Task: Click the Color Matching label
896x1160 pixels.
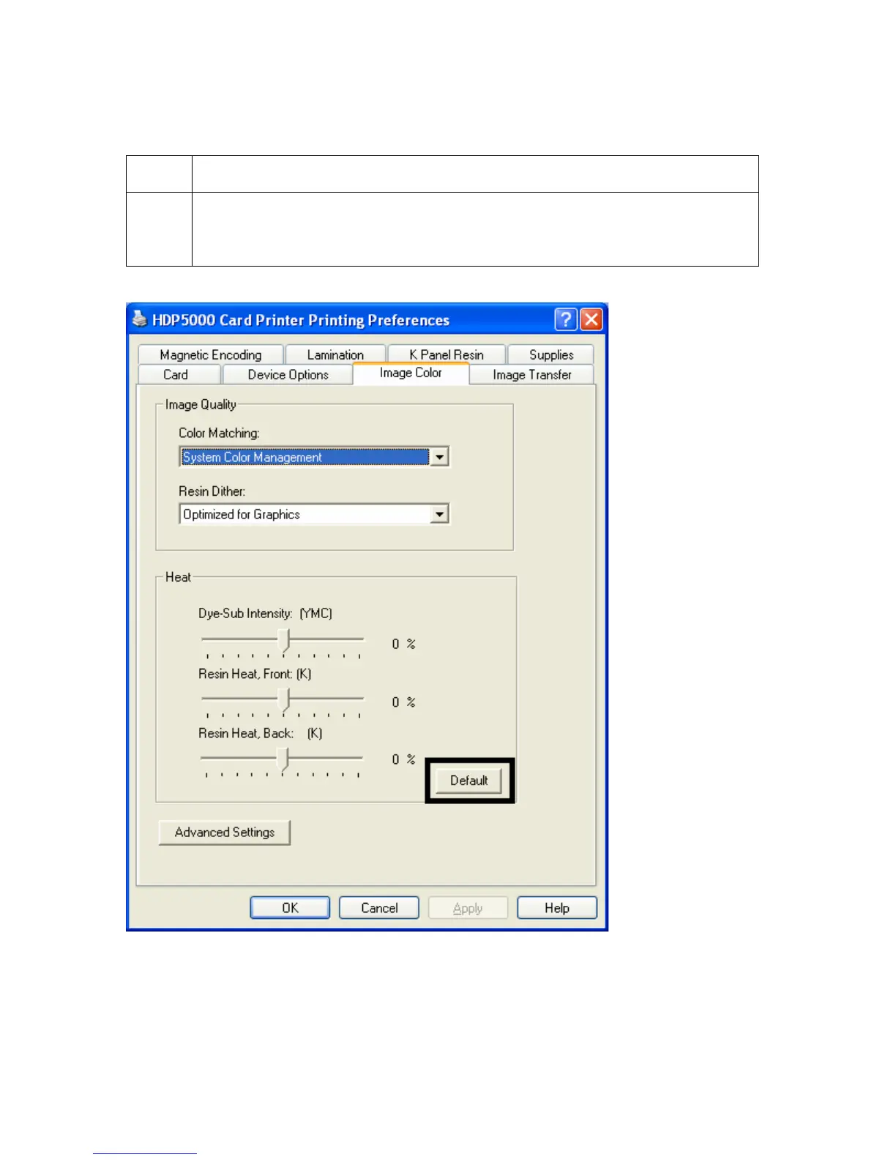Action: 219,433
